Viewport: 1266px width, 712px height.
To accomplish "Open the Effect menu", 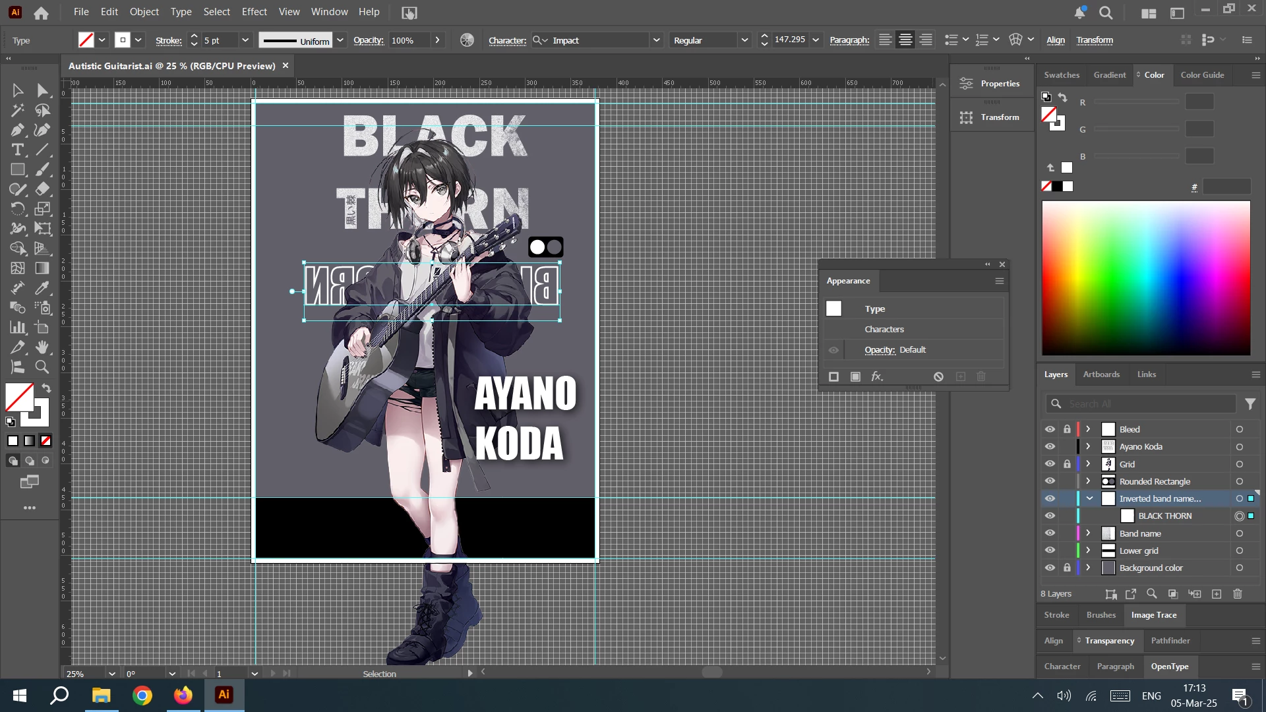I will [254, 12].
